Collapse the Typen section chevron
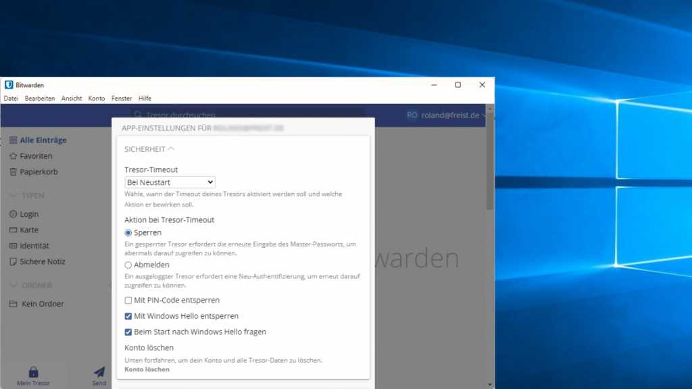Viewport: 692px width, 389px height. pyautogui.click(x=14, y=195)
